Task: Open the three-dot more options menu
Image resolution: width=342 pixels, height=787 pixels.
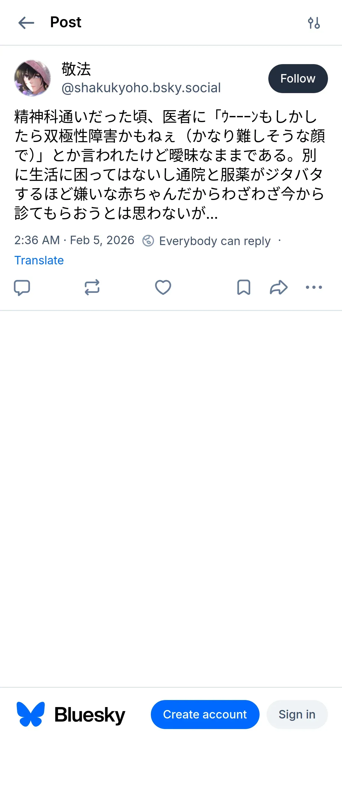Action: pos(314,288)
